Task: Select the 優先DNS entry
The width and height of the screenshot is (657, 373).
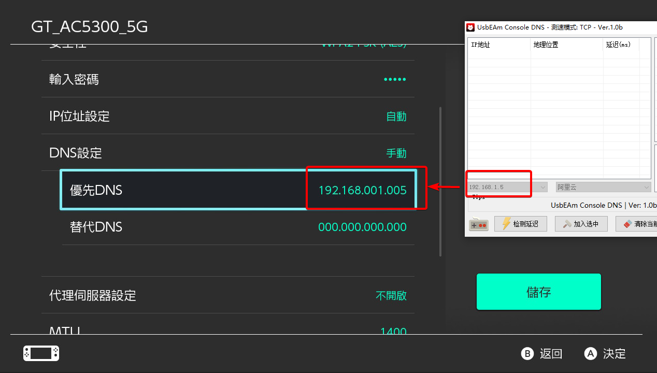Action: (238, 190)
